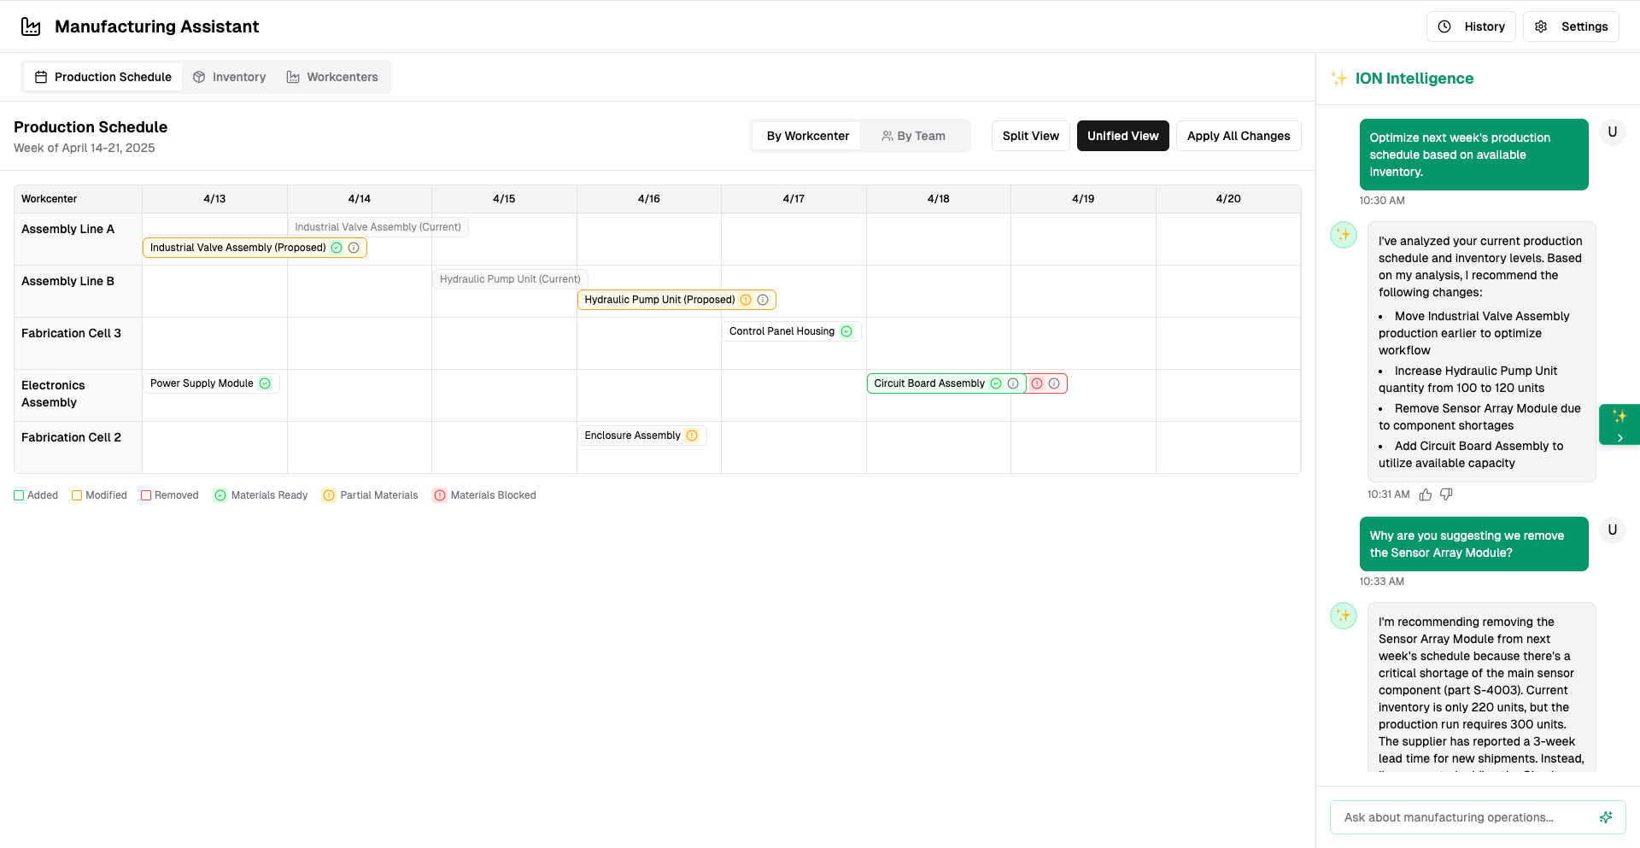
Task: Open info icon on Hydraulic Pump Unit (Proposed)
Action: click(x=763, y=300)
